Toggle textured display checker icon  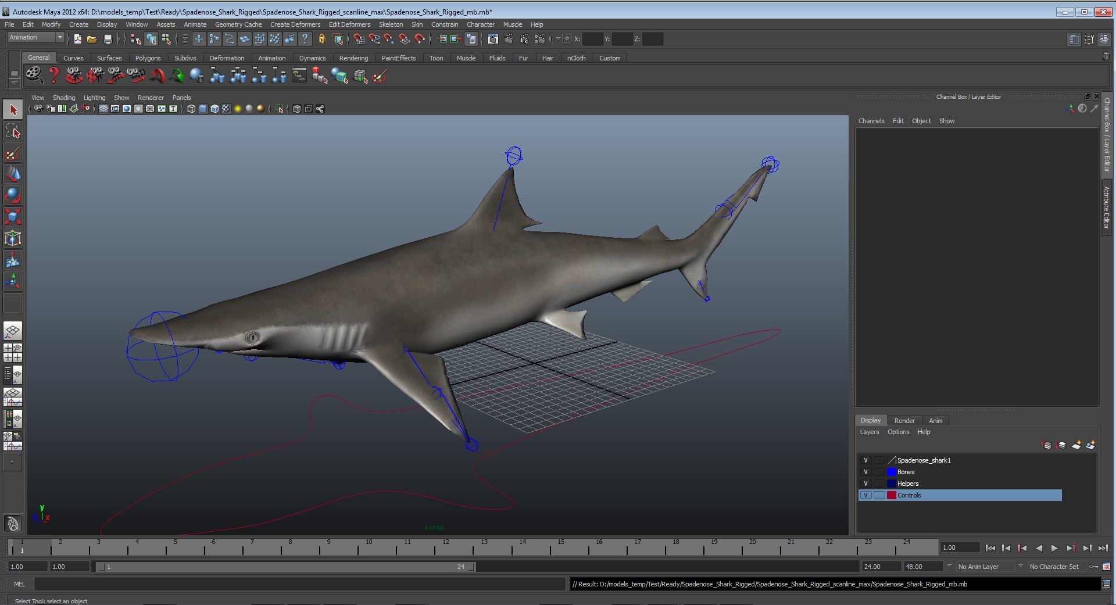pyautogui.click(x=226, y=109)
